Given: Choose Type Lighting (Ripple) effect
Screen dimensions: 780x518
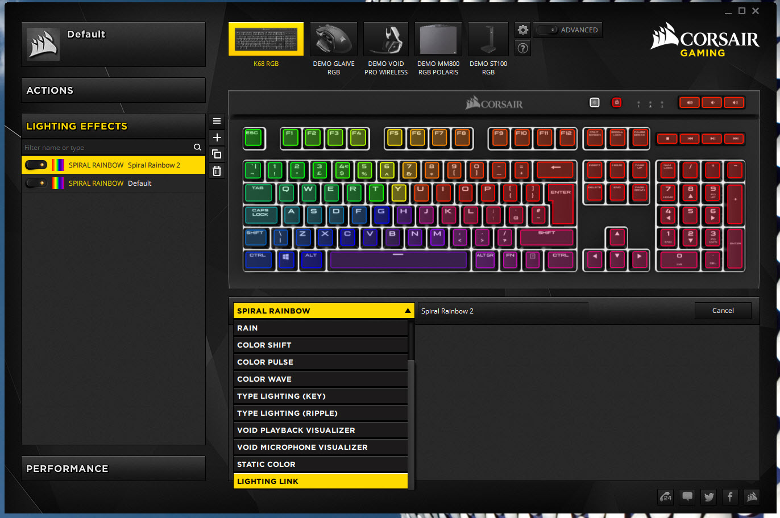Looking at the screenshot, I should point(321,413).
